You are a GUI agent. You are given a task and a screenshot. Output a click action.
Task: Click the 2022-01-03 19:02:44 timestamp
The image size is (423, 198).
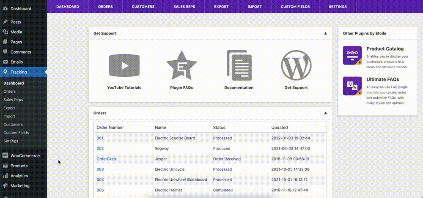click(291, 138)
